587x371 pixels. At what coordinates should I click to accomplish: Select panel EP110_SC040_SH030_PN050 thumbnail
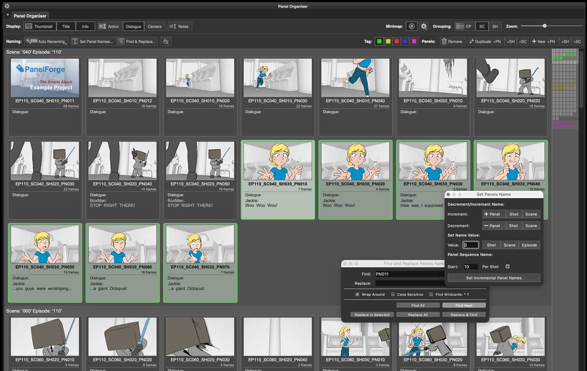tap(45, 244)
